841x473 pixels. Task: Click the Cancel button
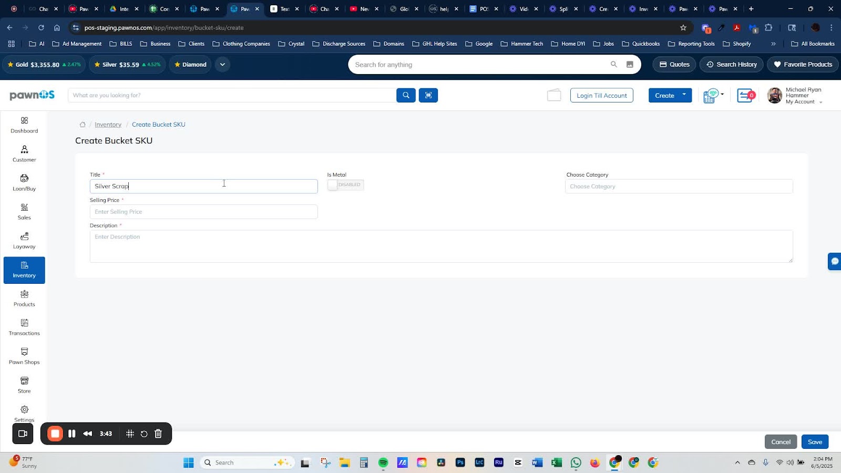pos(781,442)
